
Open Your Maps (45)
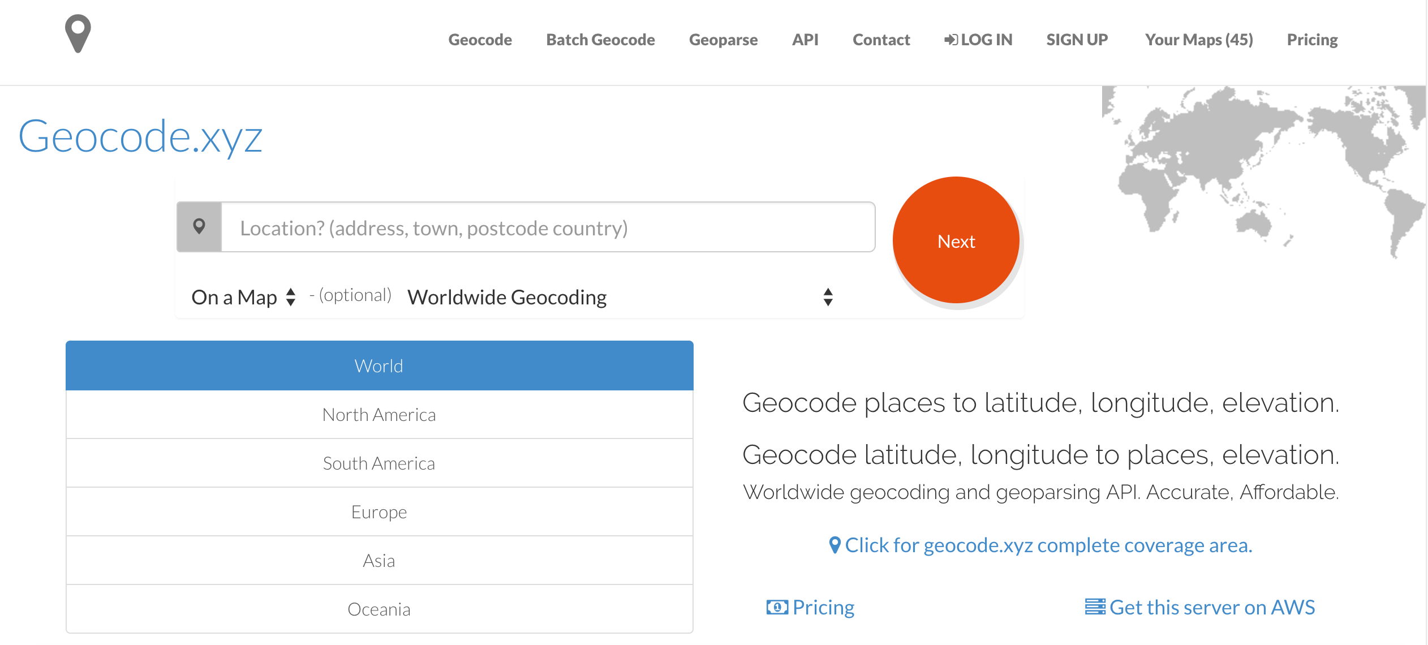pyautogui.click(x=1199, y=40)
